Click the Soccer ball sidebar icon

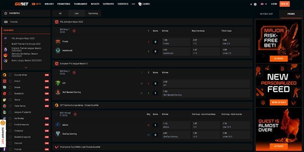click(5, 87)
